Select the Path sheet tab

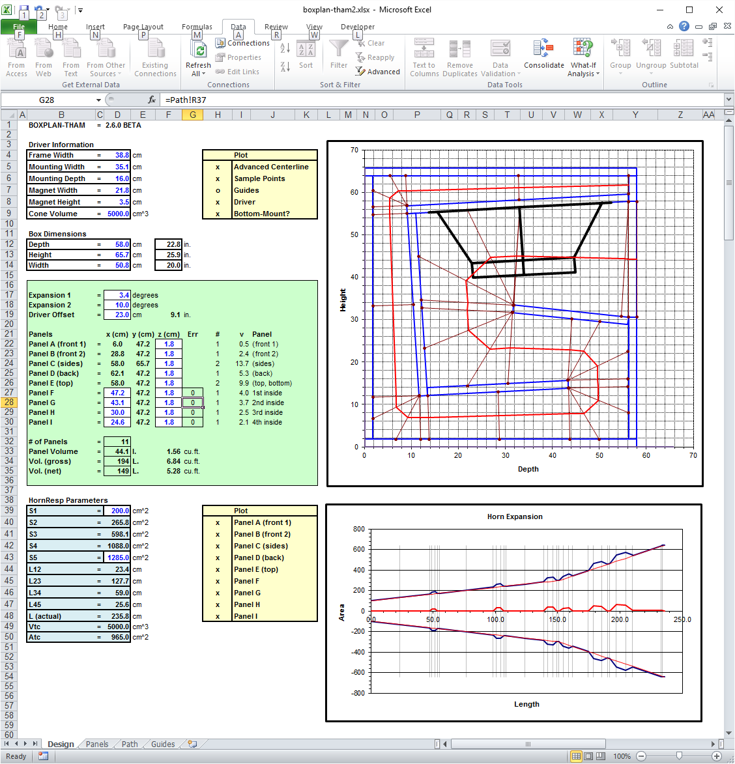point(130,744)
